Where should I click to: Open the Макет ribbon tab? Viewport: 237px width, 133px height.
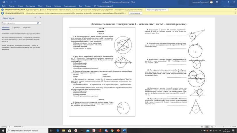(x=40, y=6)
